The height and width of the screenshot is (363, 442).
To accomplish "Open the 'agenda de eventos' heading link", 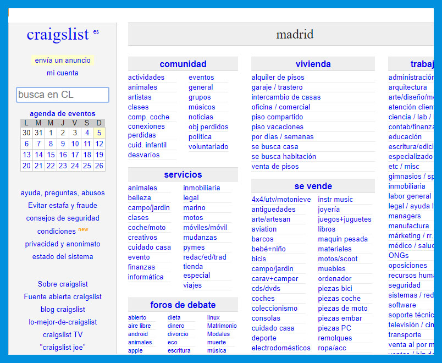I will pos(63,113).
